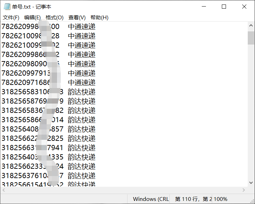Viewport: 255px width, 204px height.
Task: Click 韵达快递 on row ending 7941
Action: pyautogui.click(x=82, y=148)
